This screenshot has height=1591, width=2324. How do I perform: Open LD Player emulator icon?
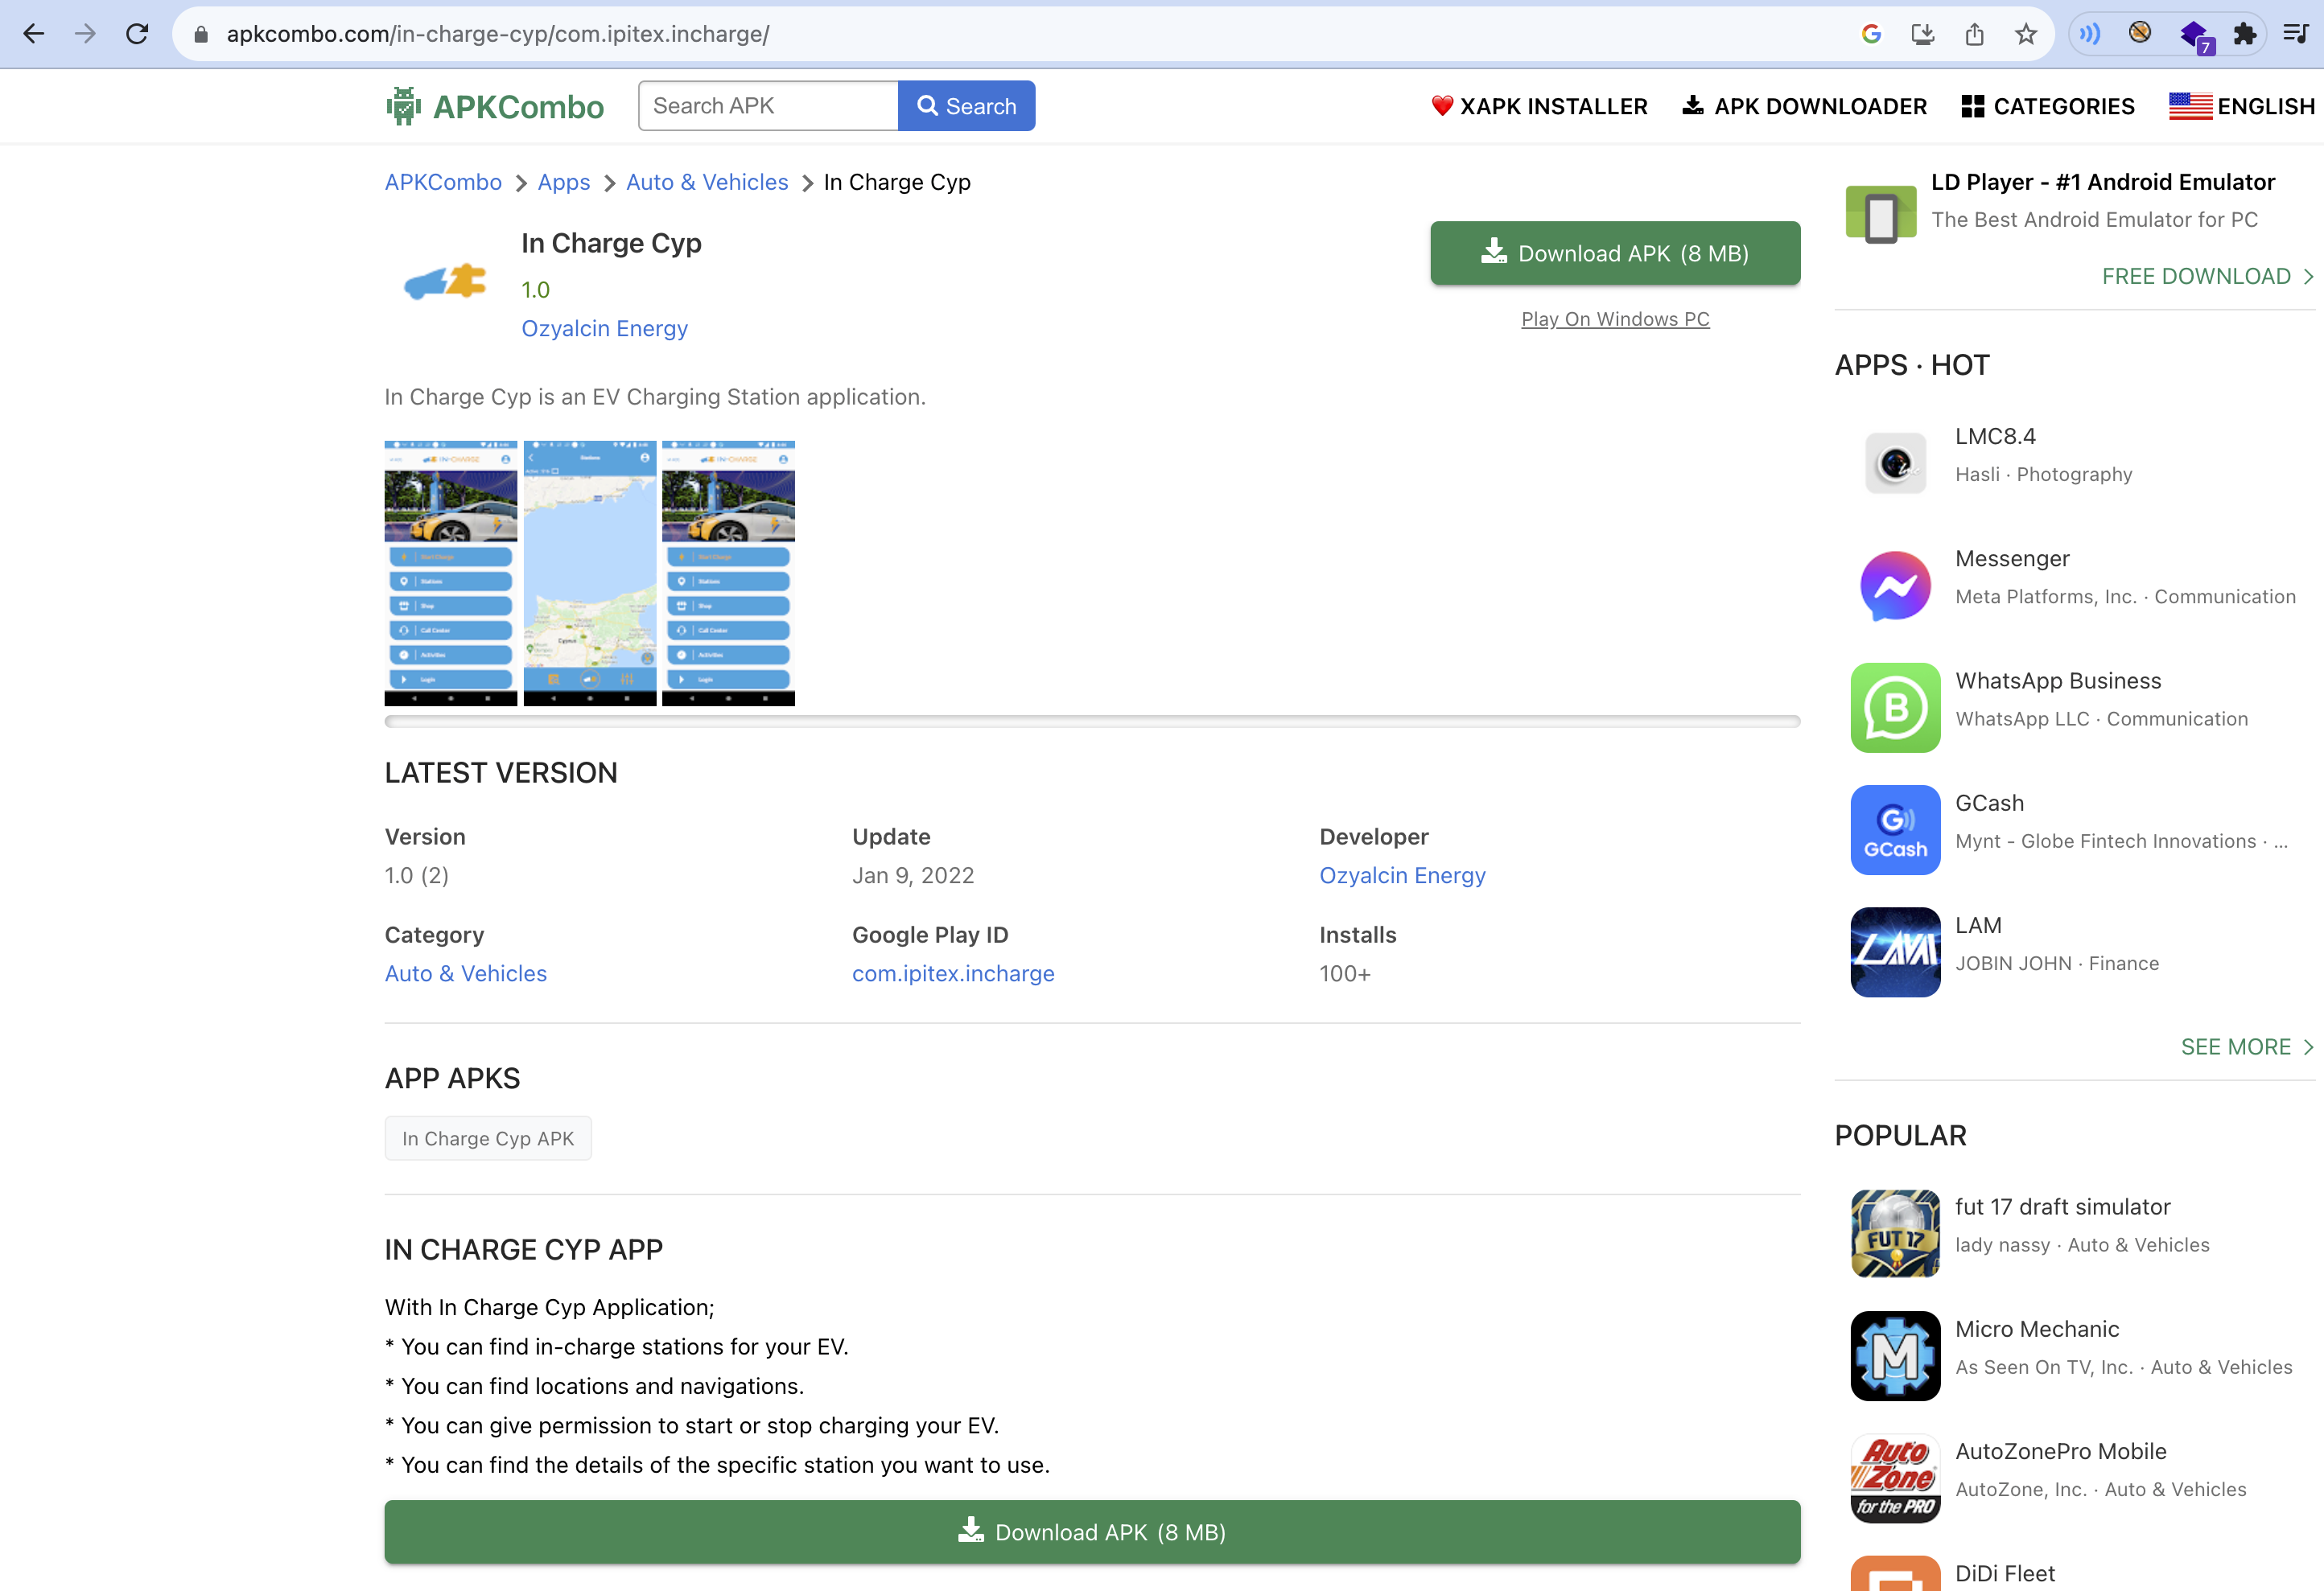(x=1881, y=213)
